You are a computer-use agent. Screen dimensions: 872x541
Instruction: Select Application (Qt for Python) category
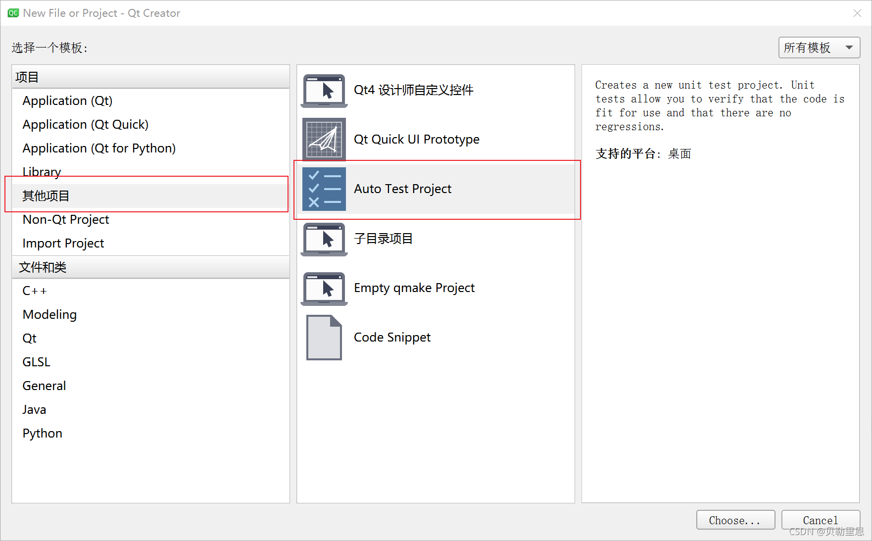(150, 148)
